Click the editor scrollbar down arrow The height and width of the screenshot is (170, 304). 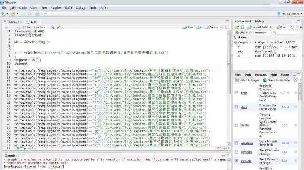tap(229, 144)
